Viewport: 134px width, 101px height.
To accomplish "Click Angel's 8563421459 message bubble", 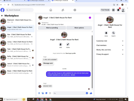I will click(47, 86).
